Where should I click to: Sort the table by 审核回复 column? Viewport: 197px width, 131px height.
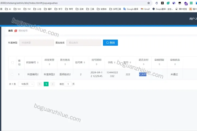click(159, 64)
